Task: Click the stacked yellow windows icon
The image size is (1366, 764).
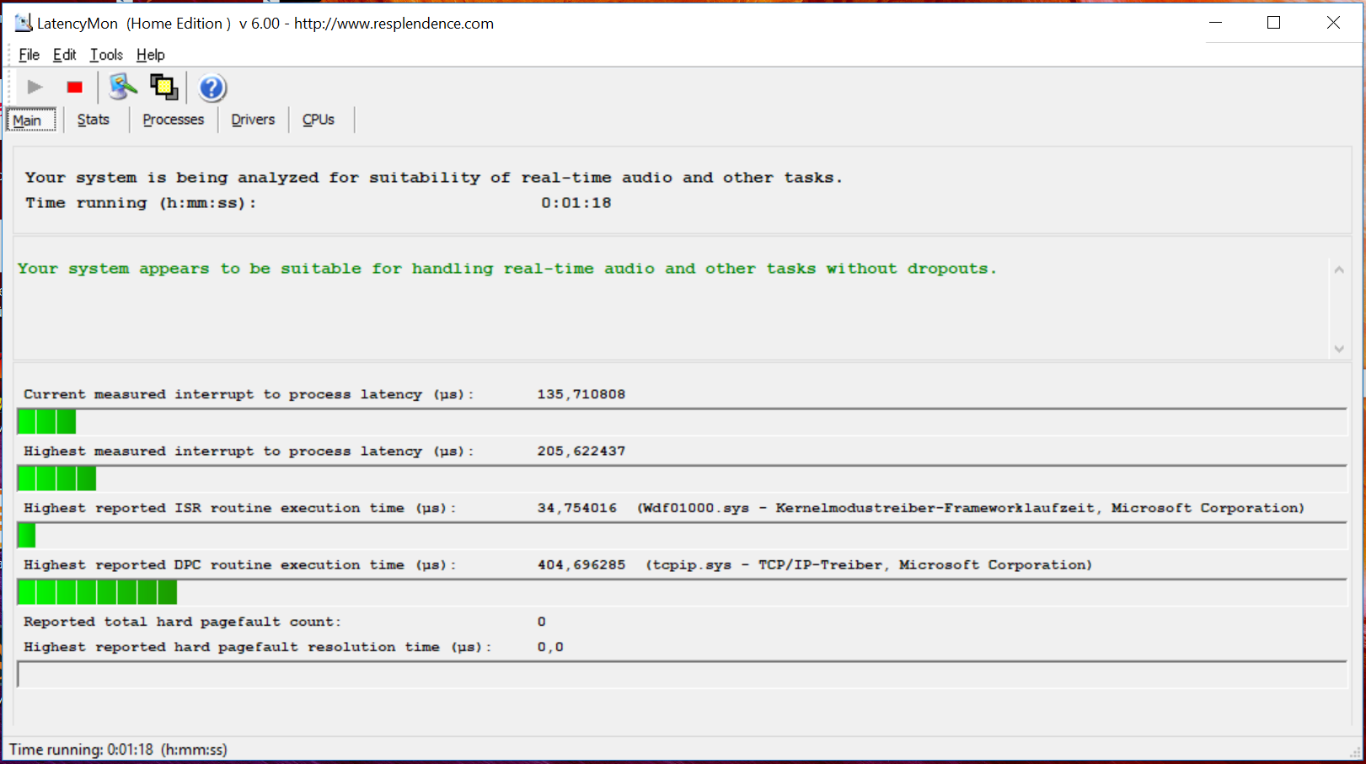Action: 163,87
